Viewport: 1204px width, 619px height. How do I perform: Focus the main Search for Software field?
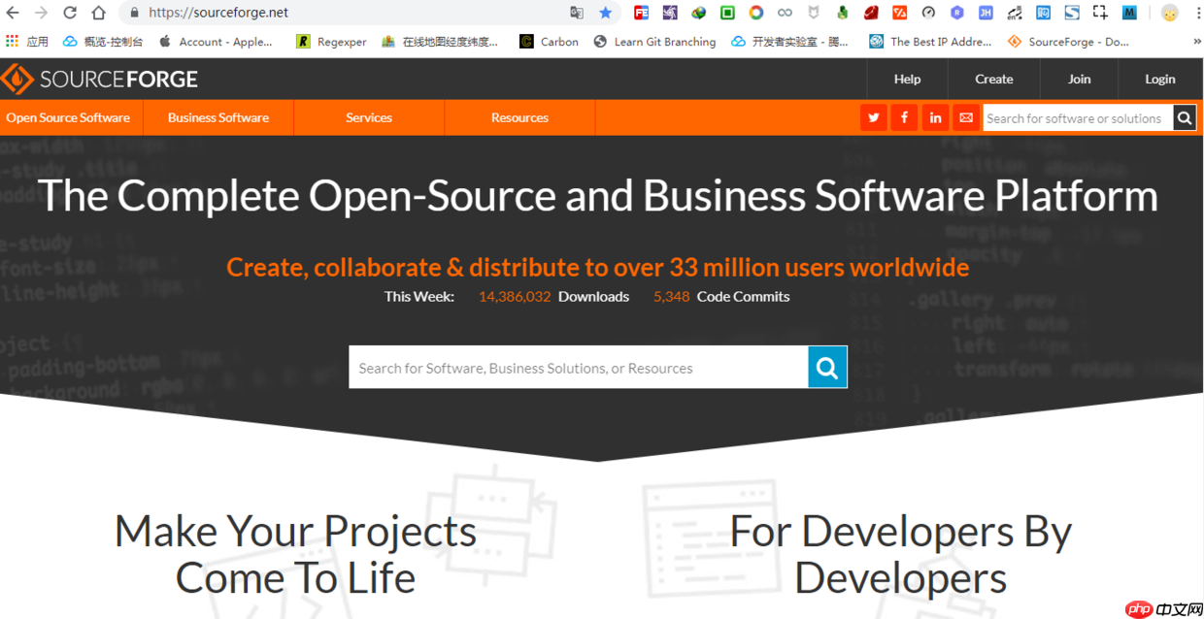coord(578,368)
